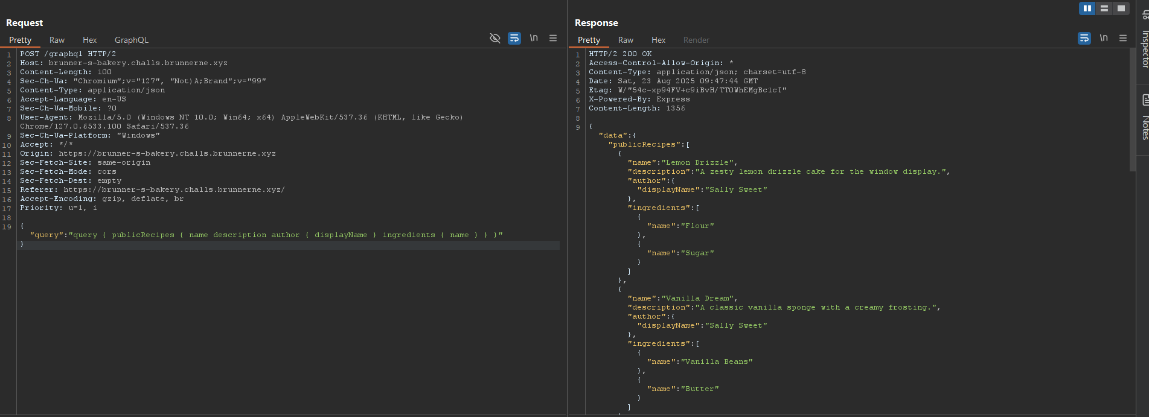This screenshot has height=417, width=1149.
Task: Open the Hex tab in Request panel
Action: [x=89, y=40]
